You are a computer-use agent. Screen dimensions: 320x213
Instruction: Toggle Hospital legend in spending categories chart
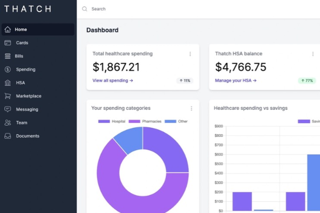pyautogui.click(x=112, y=121)
